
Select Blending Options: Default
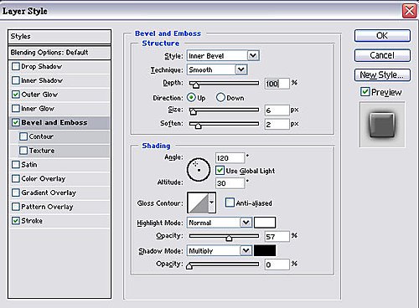point(59,53)
